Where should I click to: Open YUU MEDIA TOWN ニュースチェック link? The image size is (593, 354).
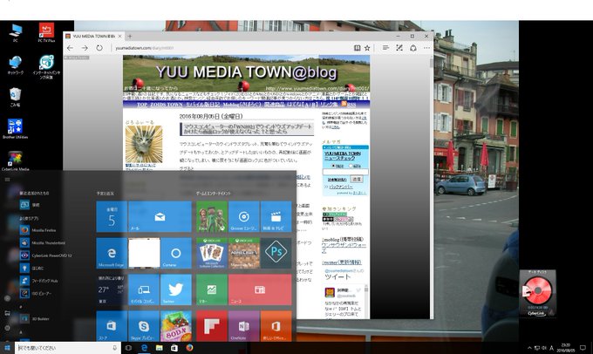[x=343, y=156]
